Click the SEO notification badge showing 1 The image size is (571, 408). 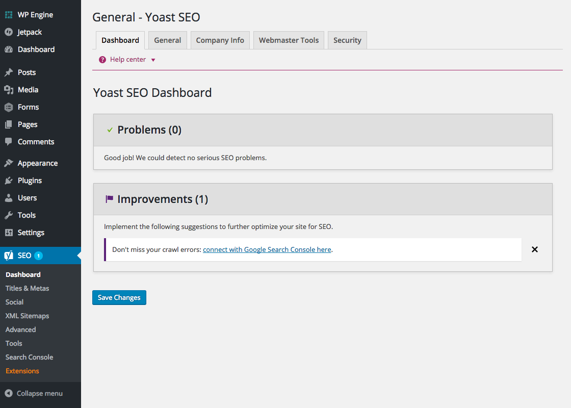click(38, 256)
